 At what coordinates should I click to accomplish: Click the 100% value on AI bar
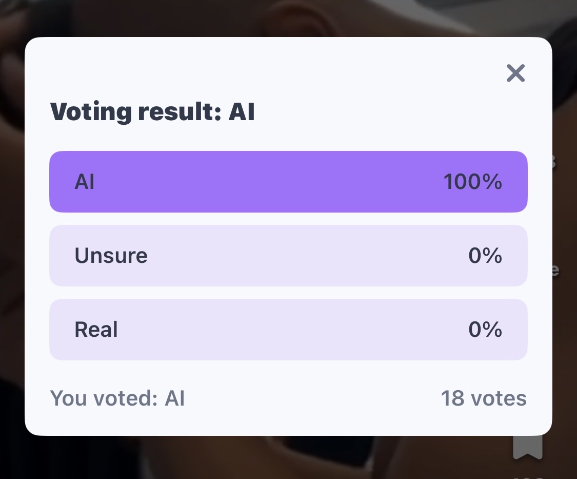tap(472, 182)
